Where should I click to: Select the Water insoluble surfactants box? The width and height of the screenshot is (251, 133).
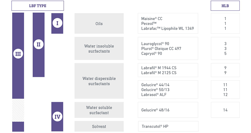click(99, 48)
